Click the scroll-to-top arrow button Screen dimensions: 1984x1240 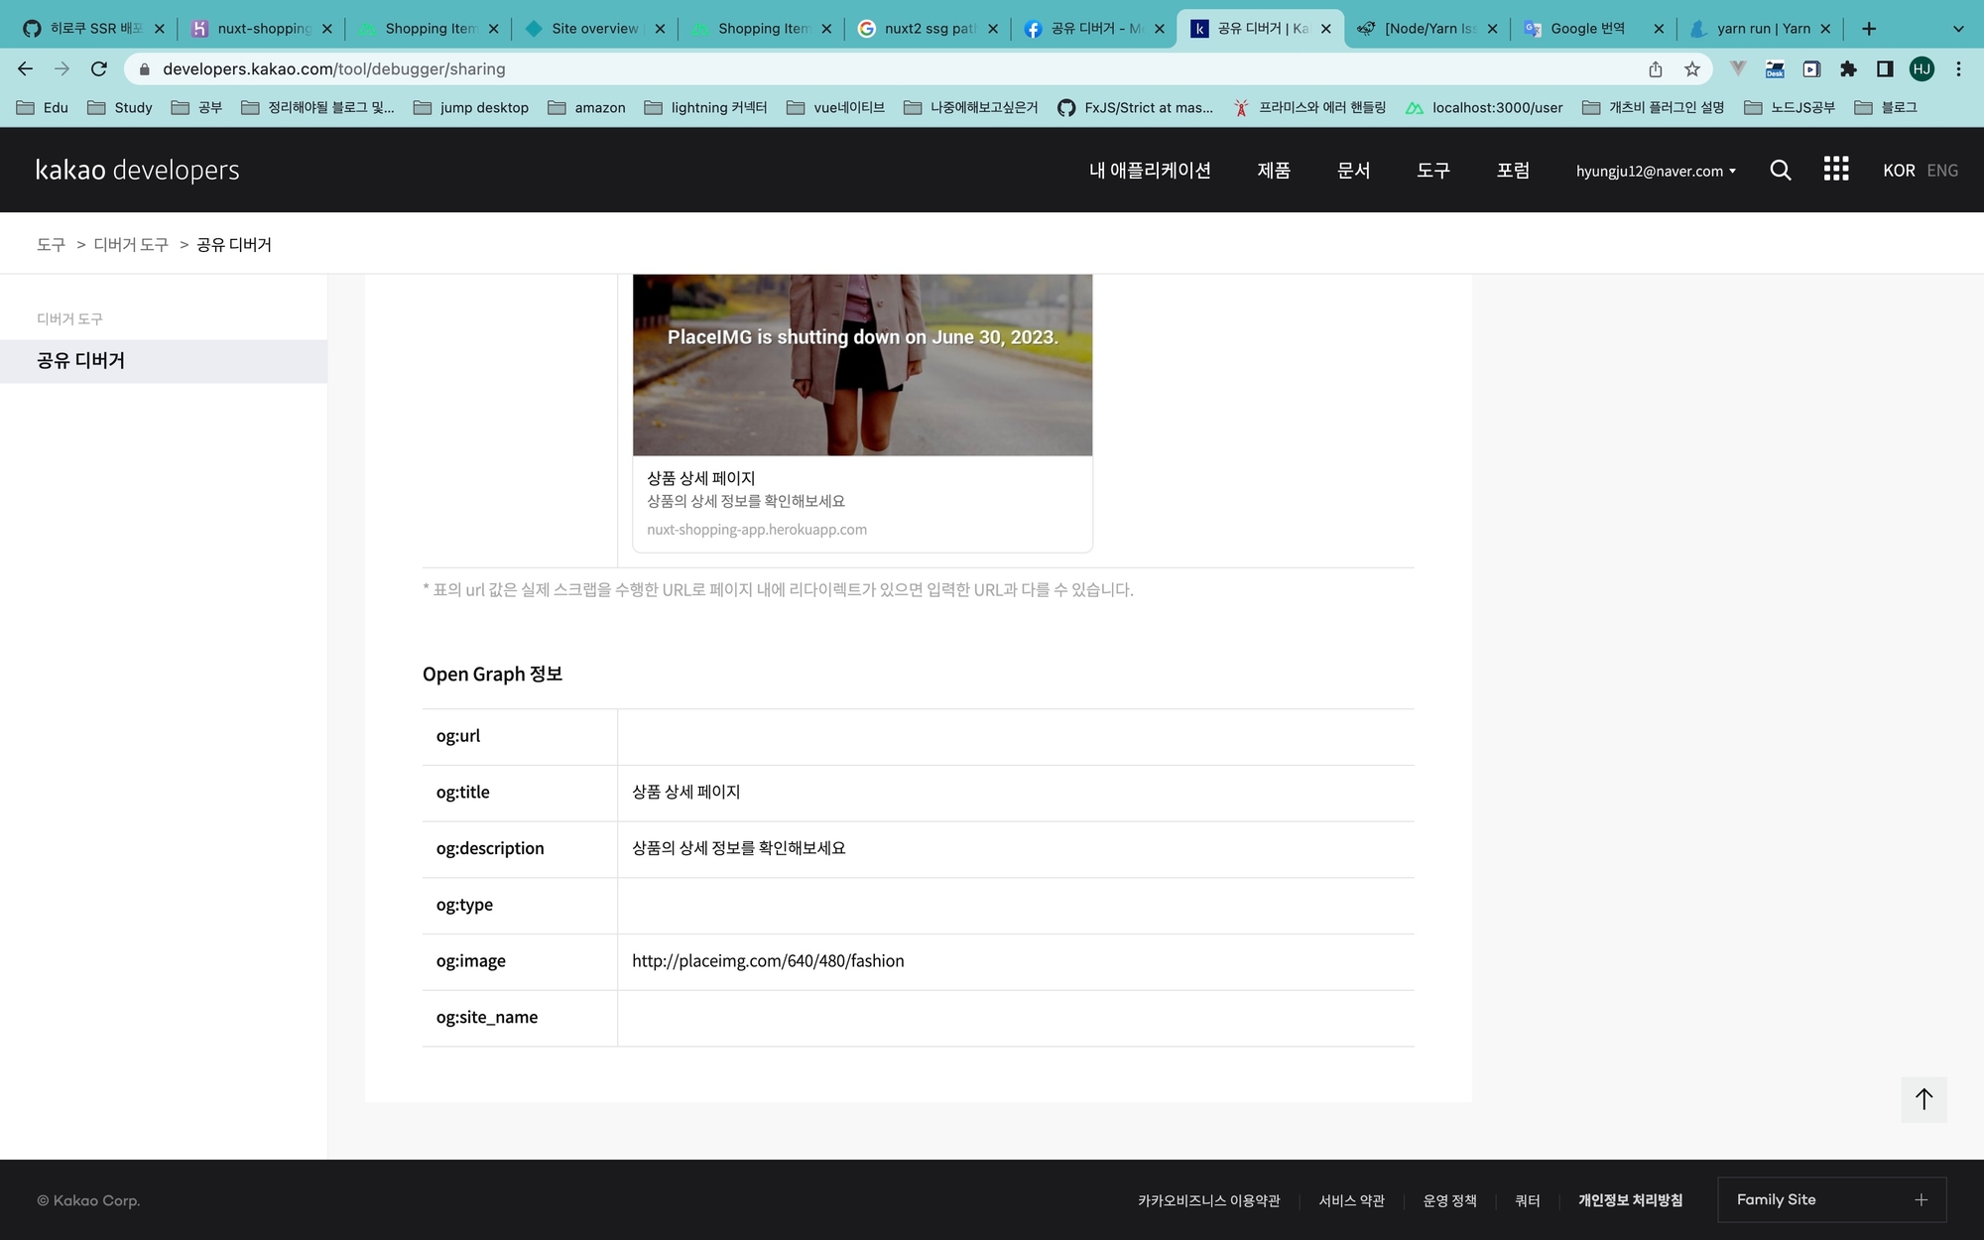coord(1923,1099)
